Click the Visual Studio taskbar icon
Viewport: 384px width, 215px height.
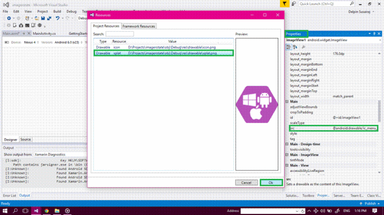(36, 211)
